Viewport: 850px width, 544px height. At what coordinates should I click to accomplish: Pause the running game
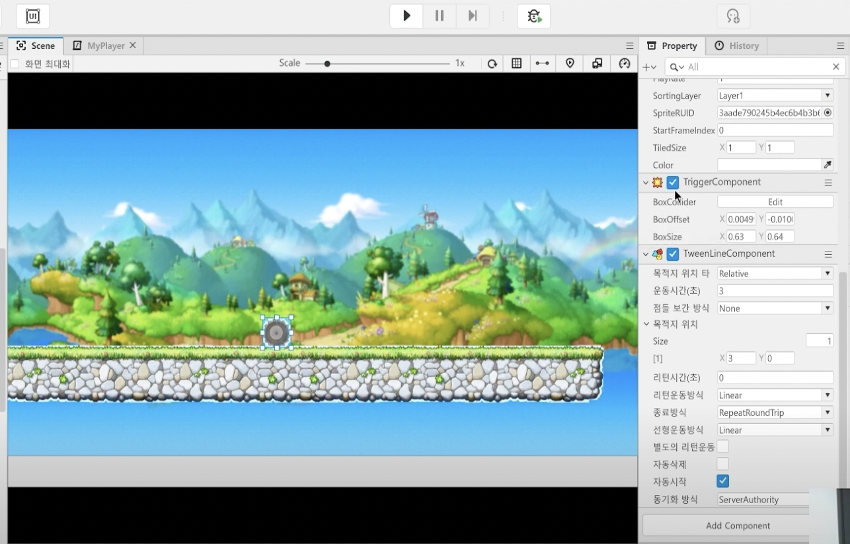tap(440, 16)
